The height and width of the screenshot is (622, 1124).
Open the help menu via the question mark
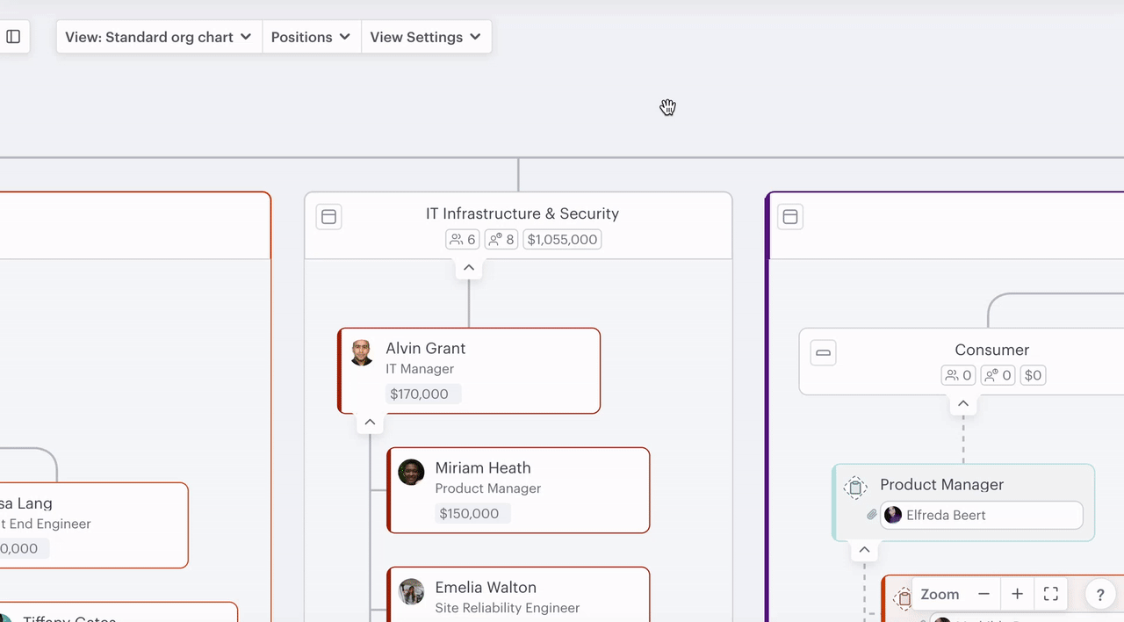pyautogui.click(x=1099, y=594)
